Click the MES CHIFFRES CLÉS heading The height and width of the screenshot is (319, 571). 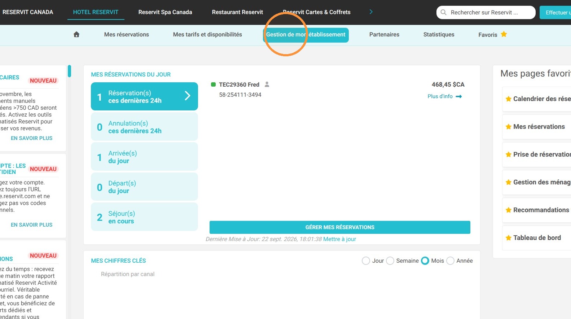pyautogui.click(x=118, y=261)
